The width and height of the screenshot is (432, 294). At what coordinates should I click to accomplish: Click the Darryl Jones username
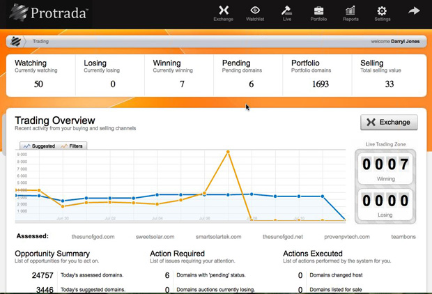click(x=406, y=41)
